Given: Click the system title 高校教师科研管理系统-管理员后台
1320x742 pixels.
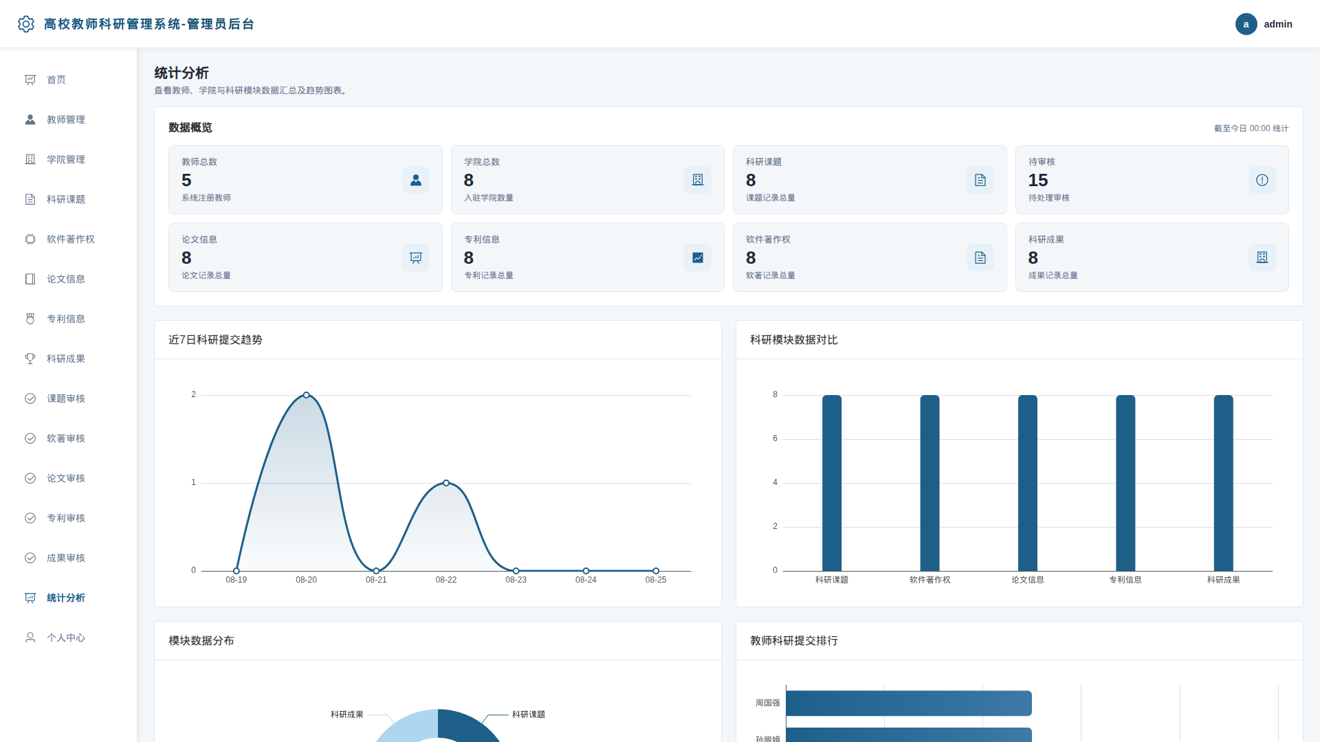Looking at the screenshot, I should (x=149, y=24).
